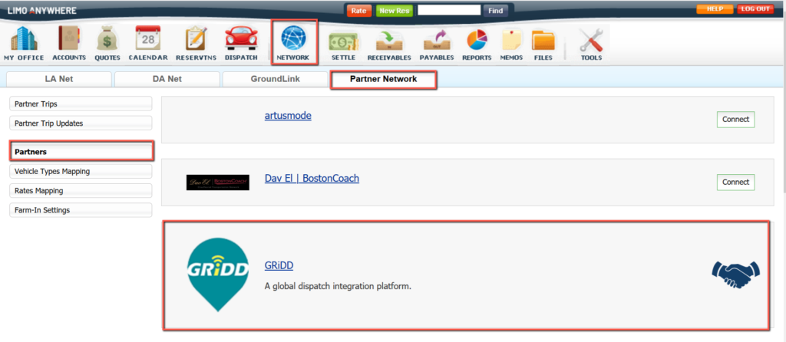786x342 pixels.
Task: Connect to artusmode partner
Action: click(x=735, y=119)
